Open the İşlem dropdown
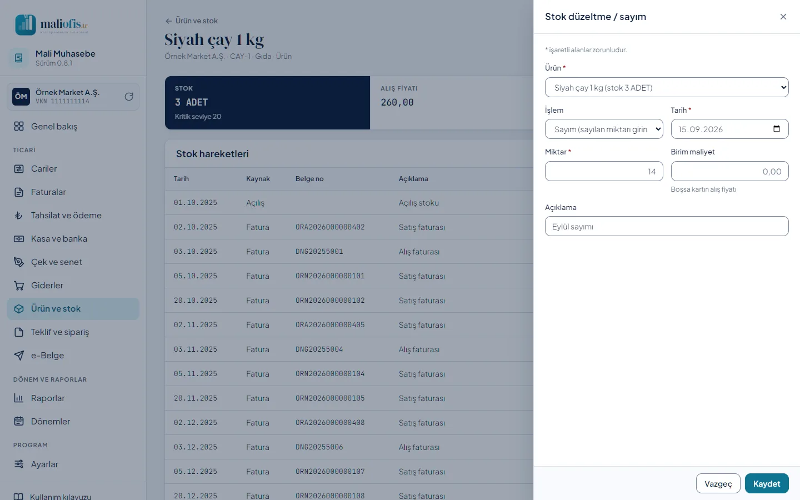This screenshot has height=500, width=800. pos(604,129)
